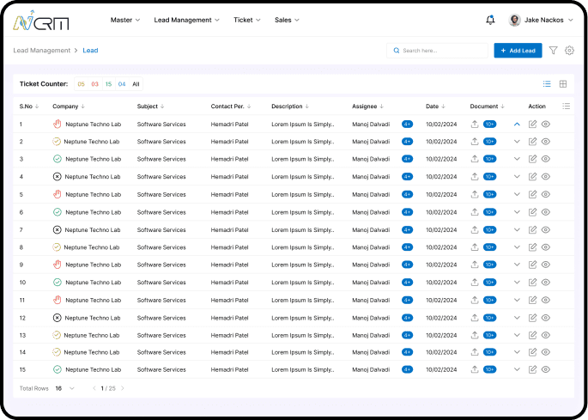Viewport: 588px width, 420px height.
Task: Open the settings gear icon
Action: click(569, 51)
